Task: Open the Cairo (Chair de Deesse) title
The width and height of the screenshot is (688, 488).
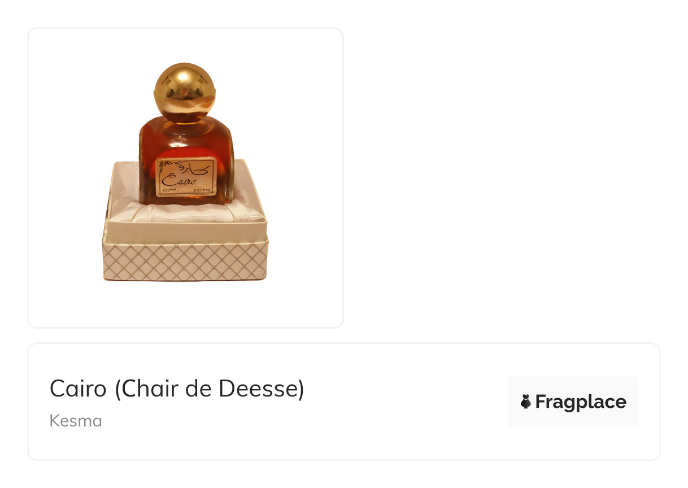Action: click(177, 389)
